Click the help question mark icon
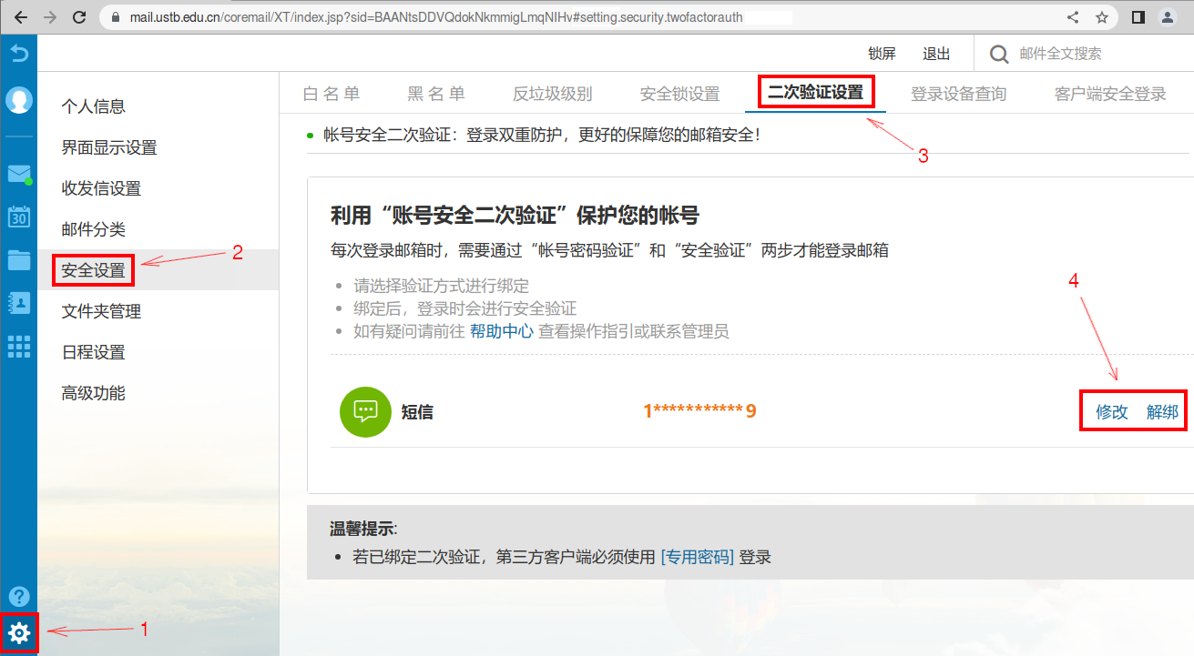 19,597
